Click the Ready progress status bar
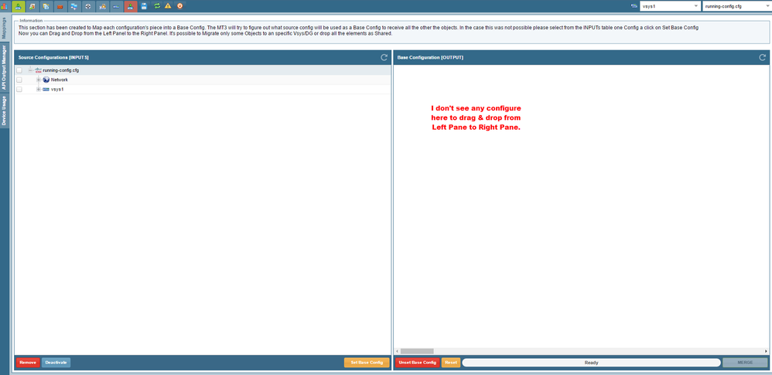 pos(591,363)
